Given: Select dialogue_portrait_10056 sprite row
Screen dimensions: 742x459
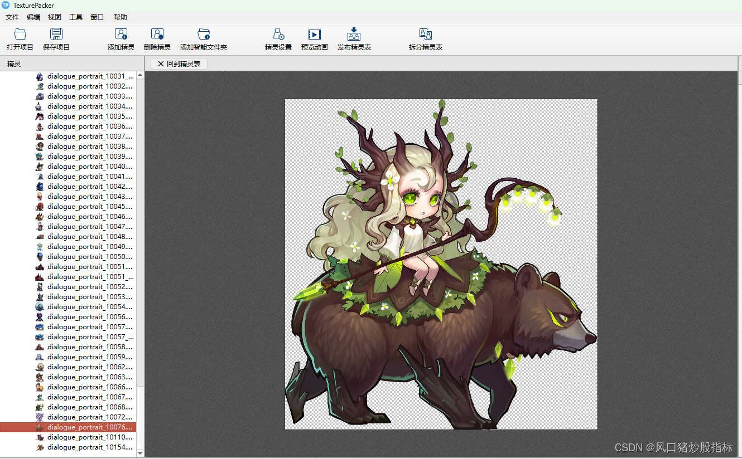Looking at the screenshot, I should pyautogui.click(x=68, y=317).
